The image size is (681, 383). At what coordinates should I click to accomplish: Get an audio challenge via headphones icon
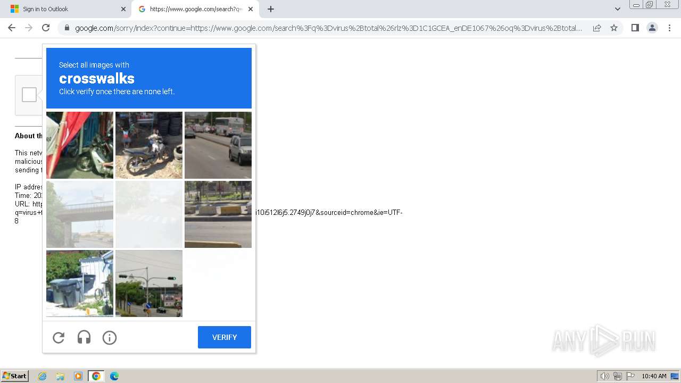pos(84,337)
